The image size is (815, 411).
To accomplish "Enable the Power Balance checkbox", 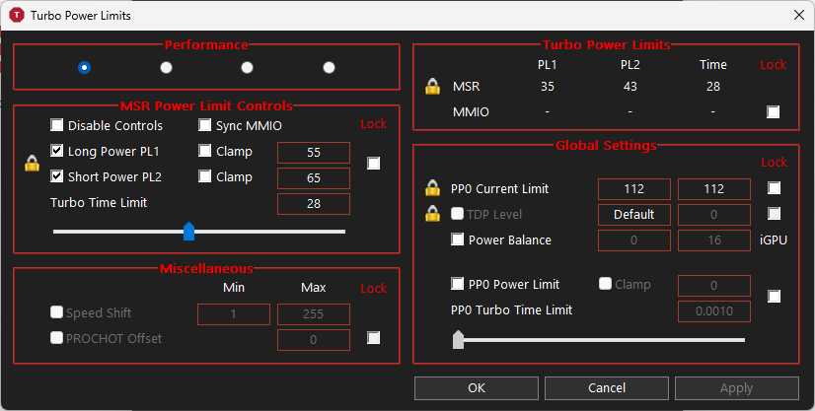I will 458,240.
